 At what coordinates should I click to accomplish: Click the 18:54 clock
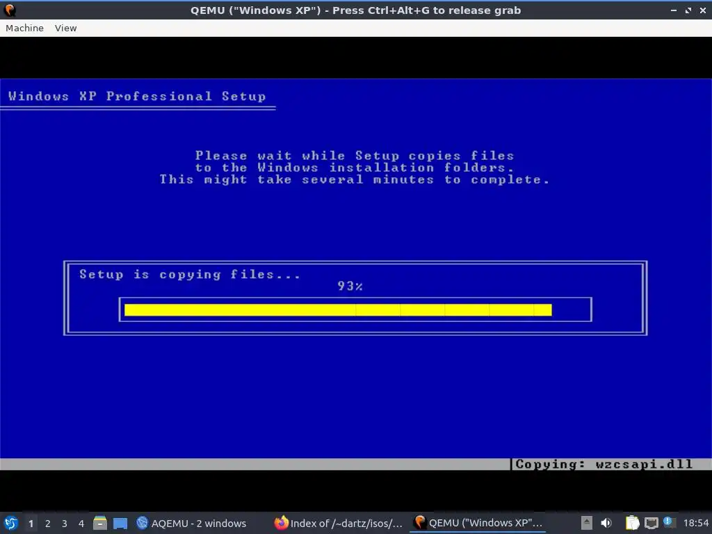[x=696, y=524]
